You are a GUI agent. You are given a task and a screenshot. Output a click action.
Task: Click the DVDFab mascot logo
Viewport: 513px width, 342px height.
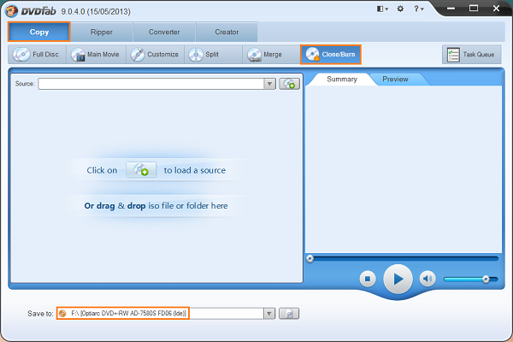click(11, 11)
